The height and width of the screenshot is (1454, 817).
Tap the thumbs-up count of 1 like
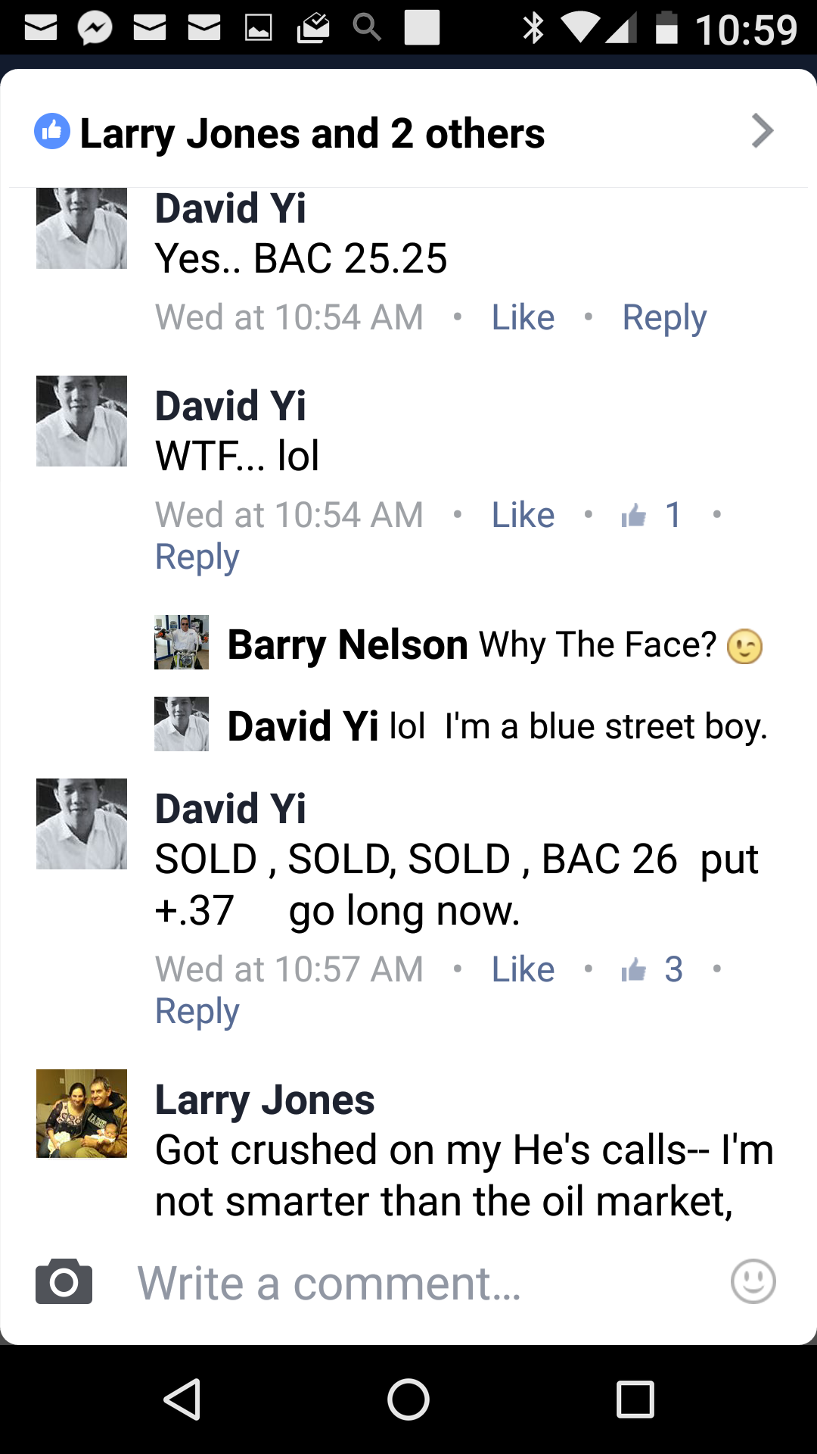click(652, 515)
